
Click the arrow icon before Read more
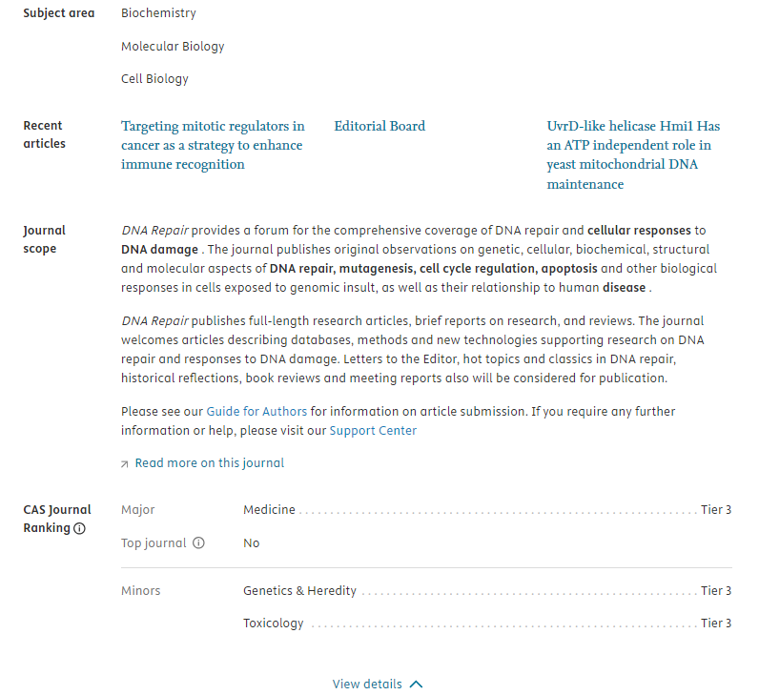[125, 463]
